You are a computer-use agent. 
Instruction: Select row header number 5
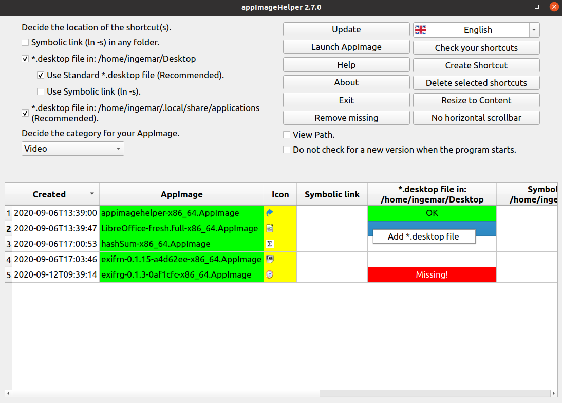click(9, 274)
